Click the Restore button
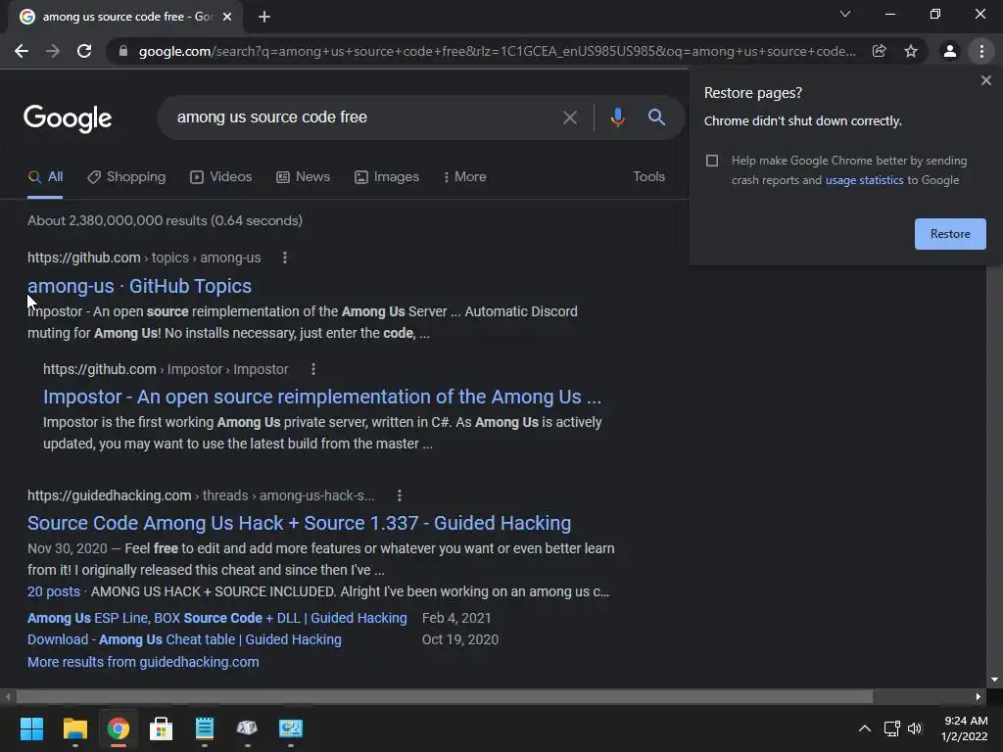Viewport: 1003px width, 752px height. (950, 234)
